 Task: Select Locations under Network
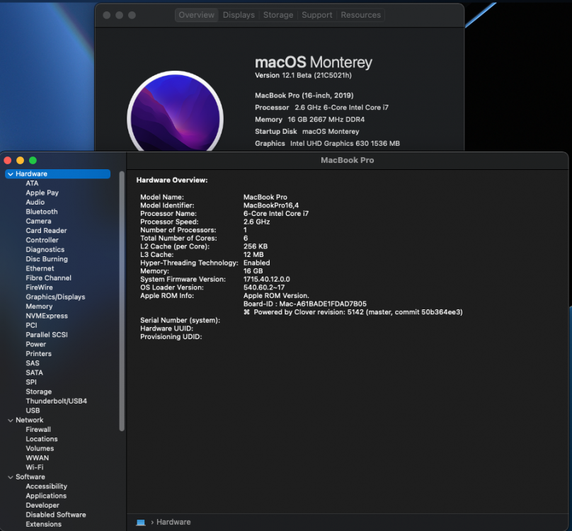42,440
